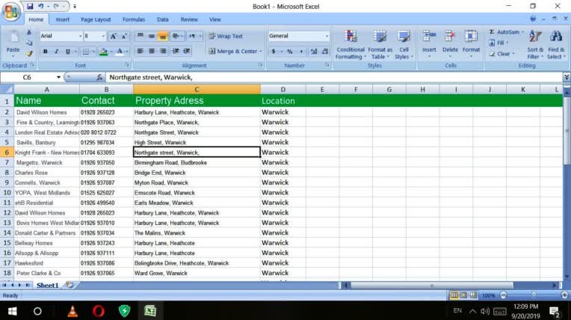Undo the last action
This screenshot has height=320, width=571.
coord(41,6)
